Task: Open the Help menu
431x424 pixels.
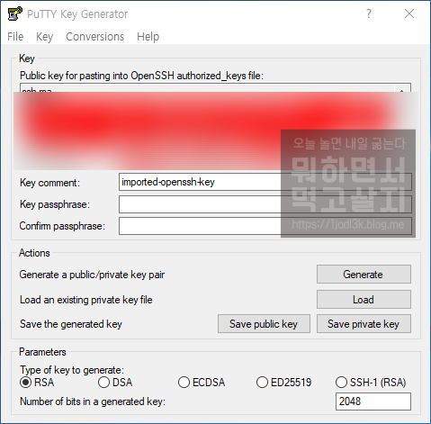Action: 148,37
